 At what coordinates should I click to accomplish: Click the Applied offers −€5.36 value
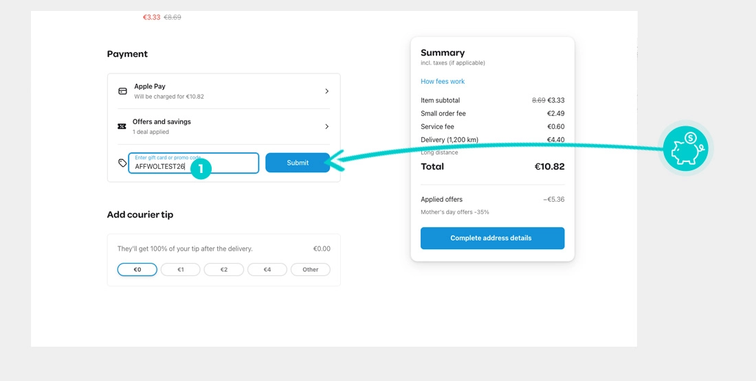[x=553, y=199]
